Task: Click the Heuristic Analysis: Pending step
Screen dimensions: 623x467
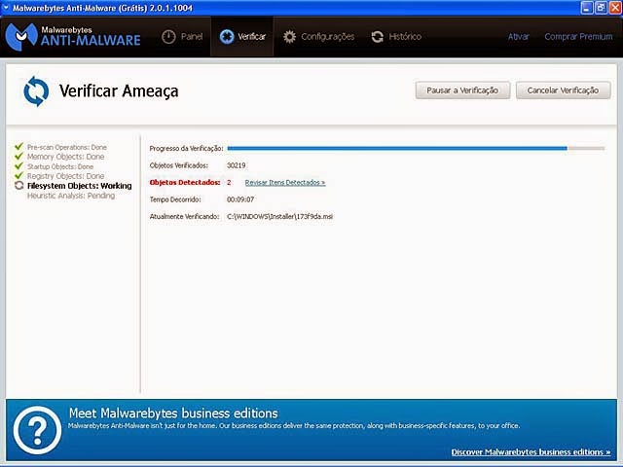Action: [71, 196]
